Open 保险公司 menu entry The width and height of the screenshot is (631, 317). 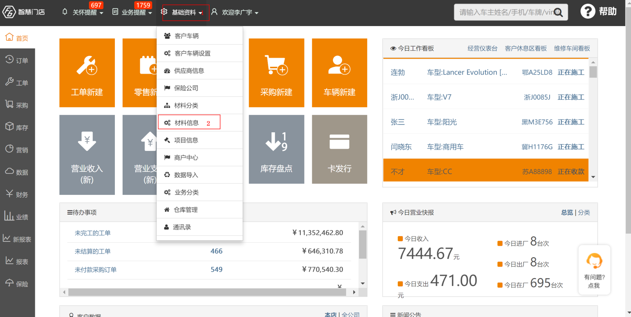tap(199, 88)
